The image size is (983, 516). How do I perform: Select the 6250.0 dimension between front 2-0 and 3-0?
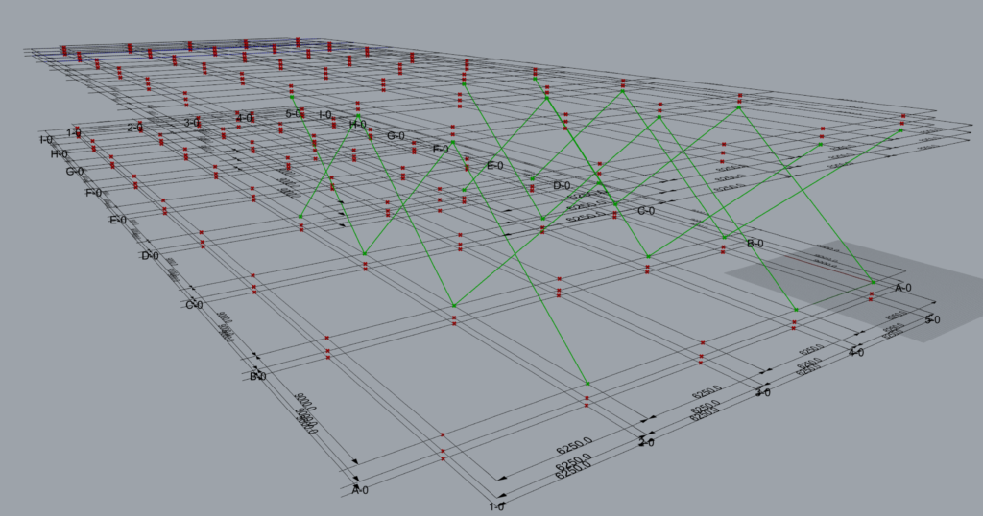pos(711,395)
